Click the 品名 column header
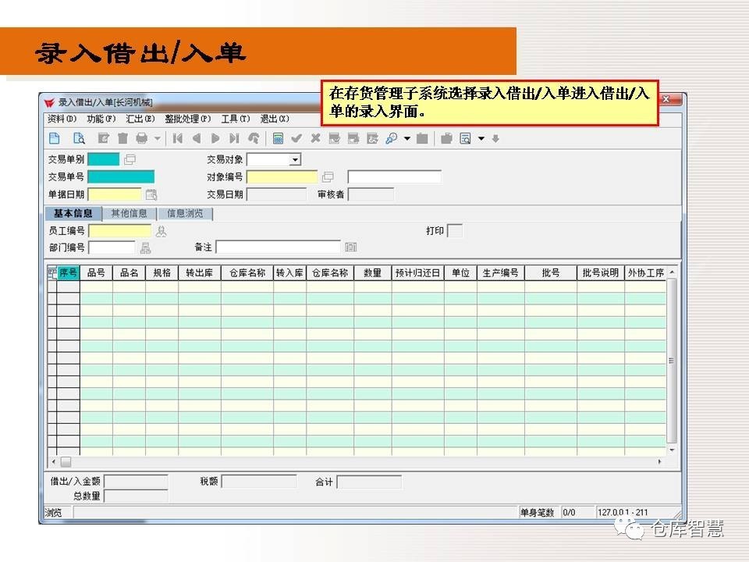 point(129,273)
